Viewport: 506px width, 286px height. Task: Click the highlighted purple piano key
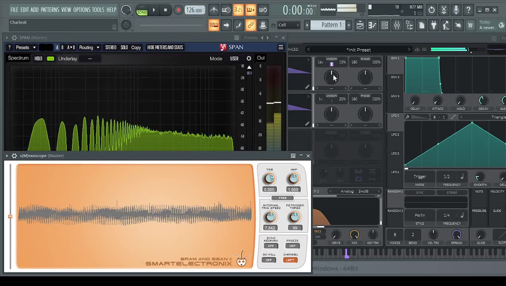346,254
